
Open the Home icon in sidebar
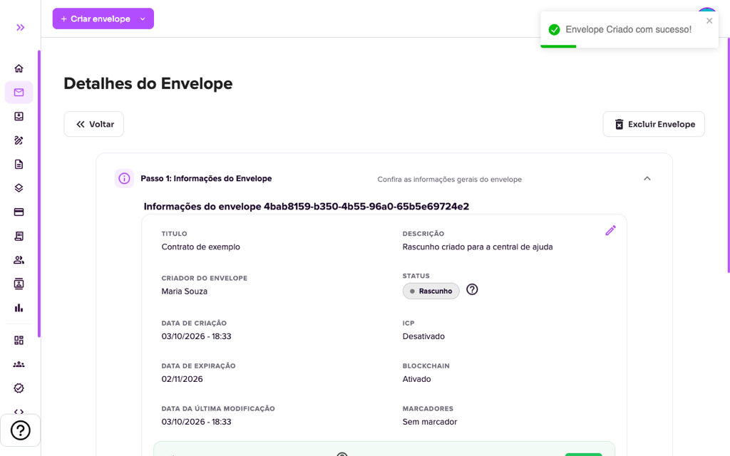pos(19,68)
